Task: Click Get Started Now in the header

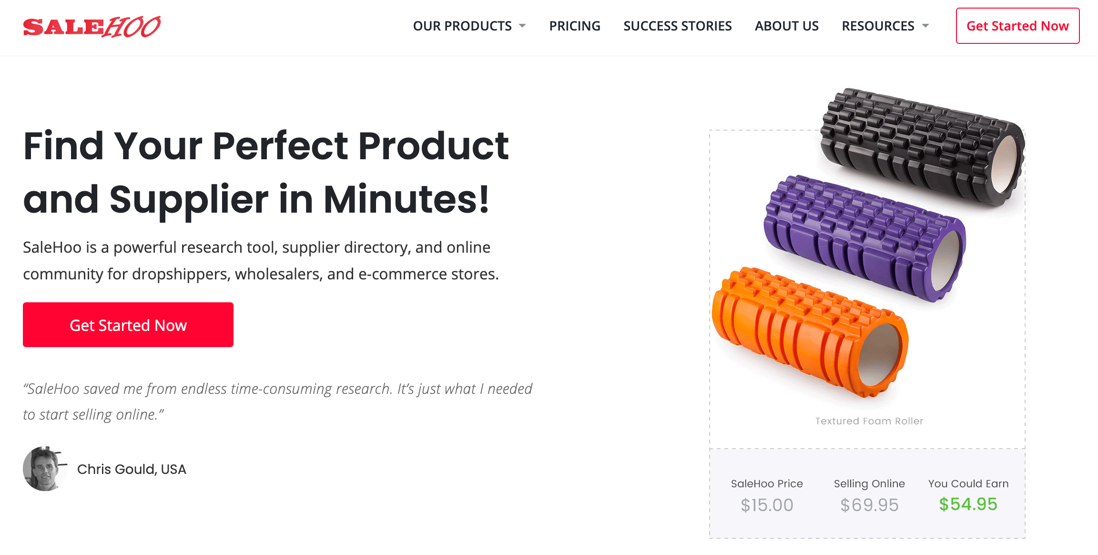Action: (1017, 26)
